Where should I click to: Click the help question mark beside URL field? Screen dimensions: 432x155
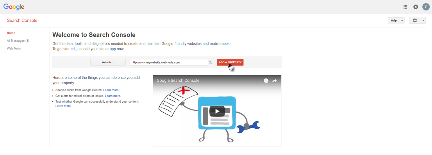pyautogui.click(x=211, y=62)
